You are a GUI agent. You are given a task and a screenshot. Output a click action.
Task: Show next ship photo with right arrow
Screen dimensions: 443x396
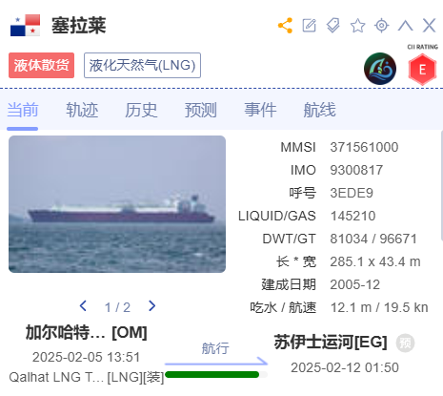pyautogui.click(x=152, y=306)
